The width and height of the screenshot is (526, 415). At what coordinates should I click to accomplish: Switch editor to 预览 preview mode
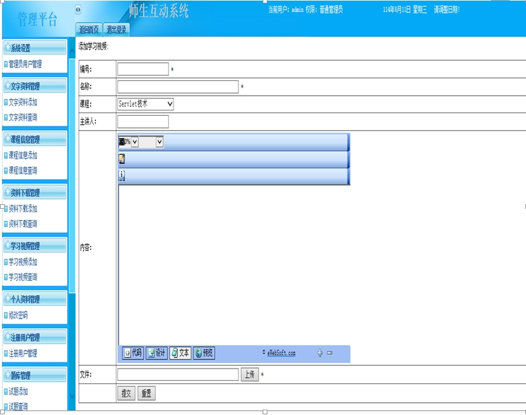[204, 352]
